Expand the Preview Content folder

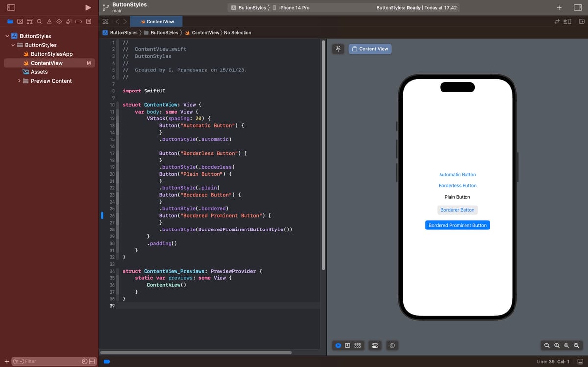19,81
